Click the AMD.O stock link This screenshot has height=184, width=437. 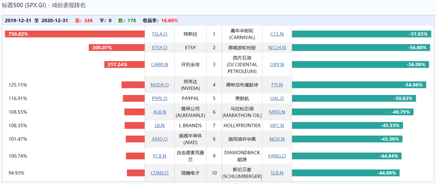click(x=160, y=139)
